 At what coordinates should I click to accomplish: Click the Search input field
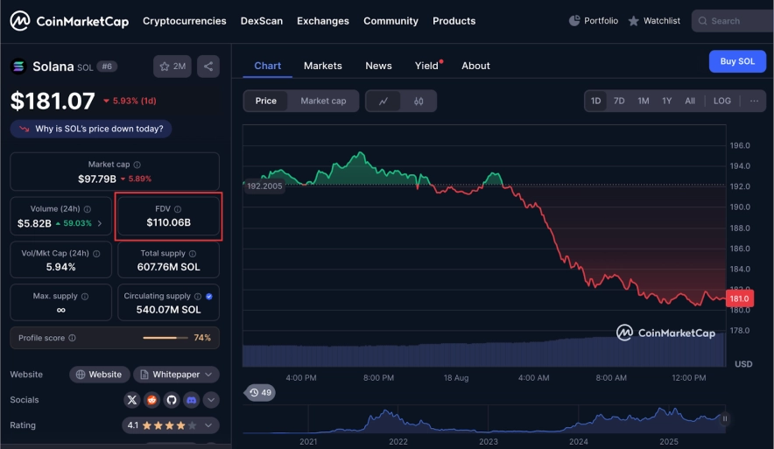coord(735,21)
